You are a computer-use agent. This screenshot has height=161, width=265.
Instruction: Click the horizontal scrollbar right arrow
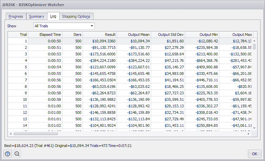tap(249, 134)
